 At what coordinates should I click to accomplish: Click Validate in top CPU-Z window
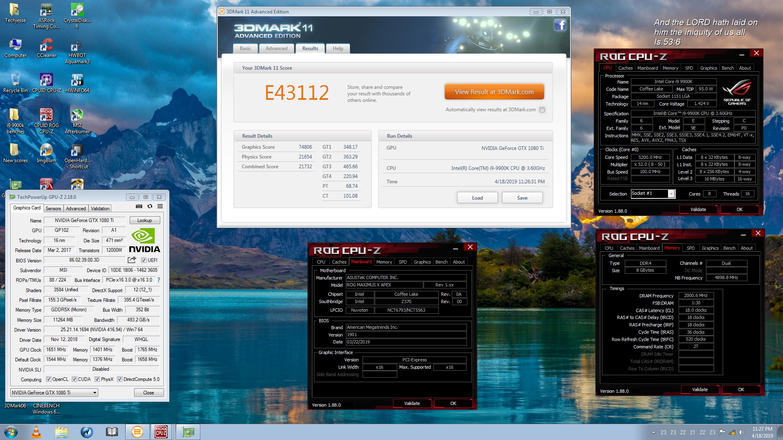coord(698,209)
